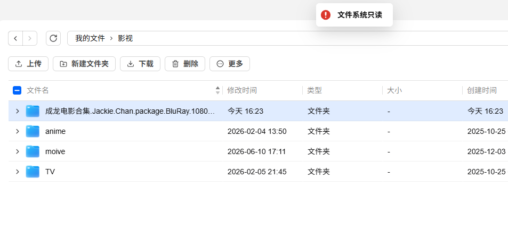Click the 成龙电影合集 folder icon
The image size is (508, 229).
[x=33, y=111]
